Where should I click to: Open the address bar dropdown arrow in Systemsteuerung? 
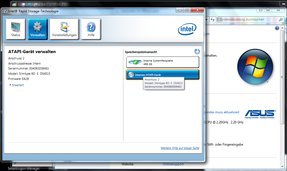point(207,19)
